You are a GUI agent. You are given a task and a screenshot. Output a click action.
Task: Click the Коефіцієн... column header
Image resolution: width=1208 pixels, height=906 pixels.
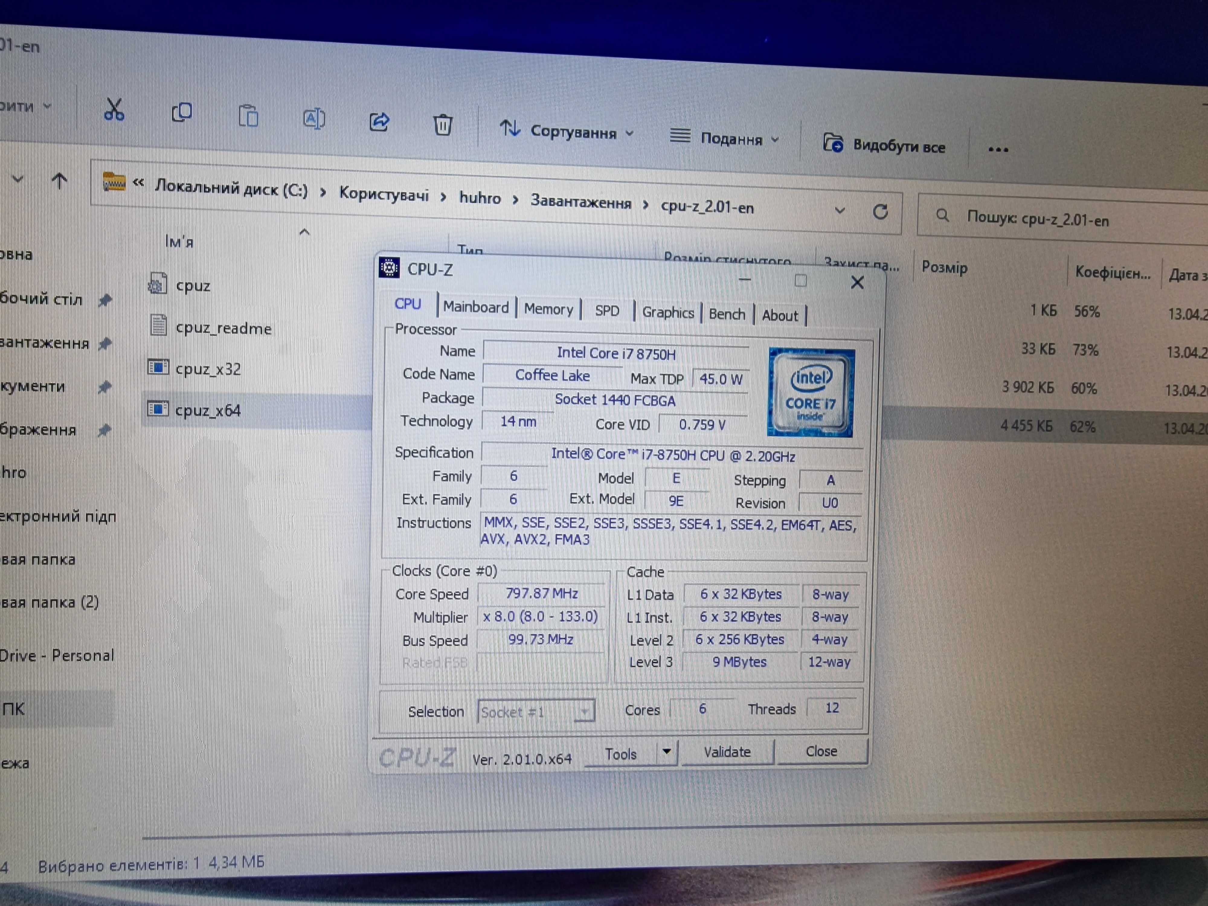click(1113, 273)
